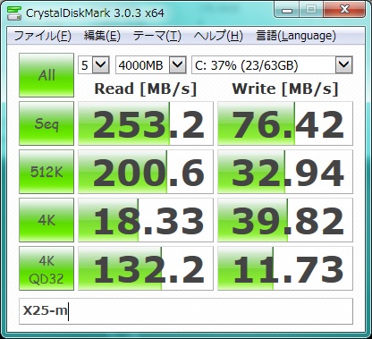
Task: Start the Seq benchmark test
Action: click(x=46, y=123)
